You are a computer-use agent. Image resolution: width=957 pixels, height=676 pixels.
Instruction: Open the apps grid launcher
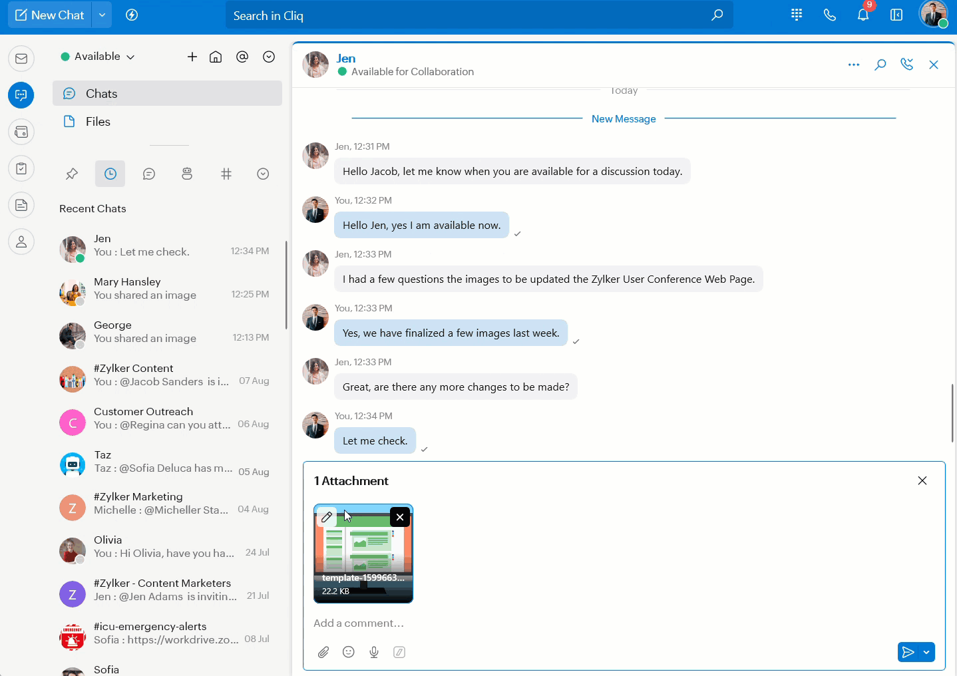click(x=797, y=15)
